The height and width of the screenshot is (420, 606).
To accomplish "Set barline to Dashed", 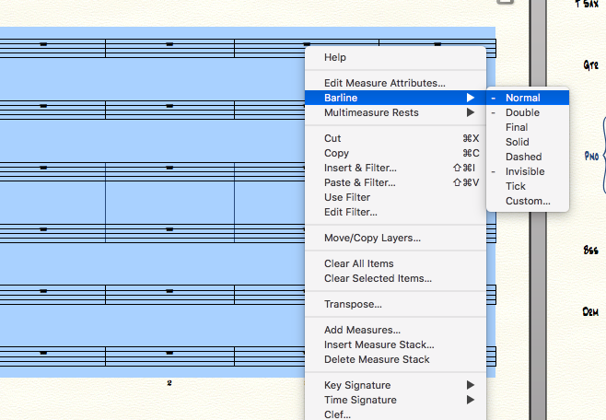I will pyautogui.click(x=523, y=157).
